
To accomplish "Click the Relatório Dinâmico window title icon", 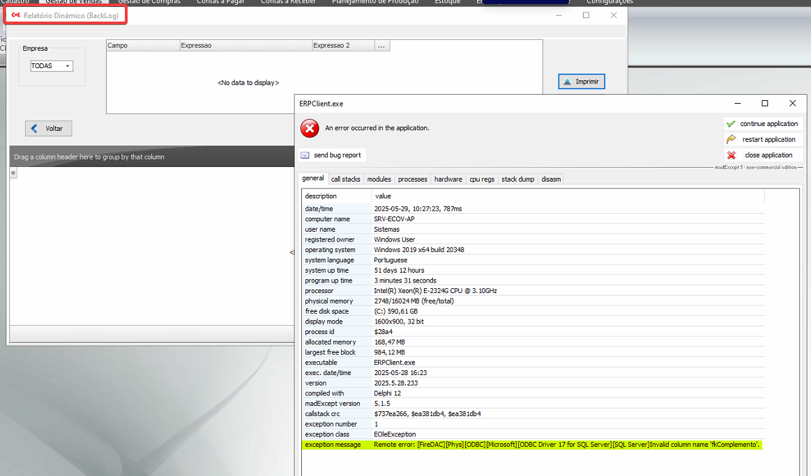I will pyautogui.click(x=16, y=15).
